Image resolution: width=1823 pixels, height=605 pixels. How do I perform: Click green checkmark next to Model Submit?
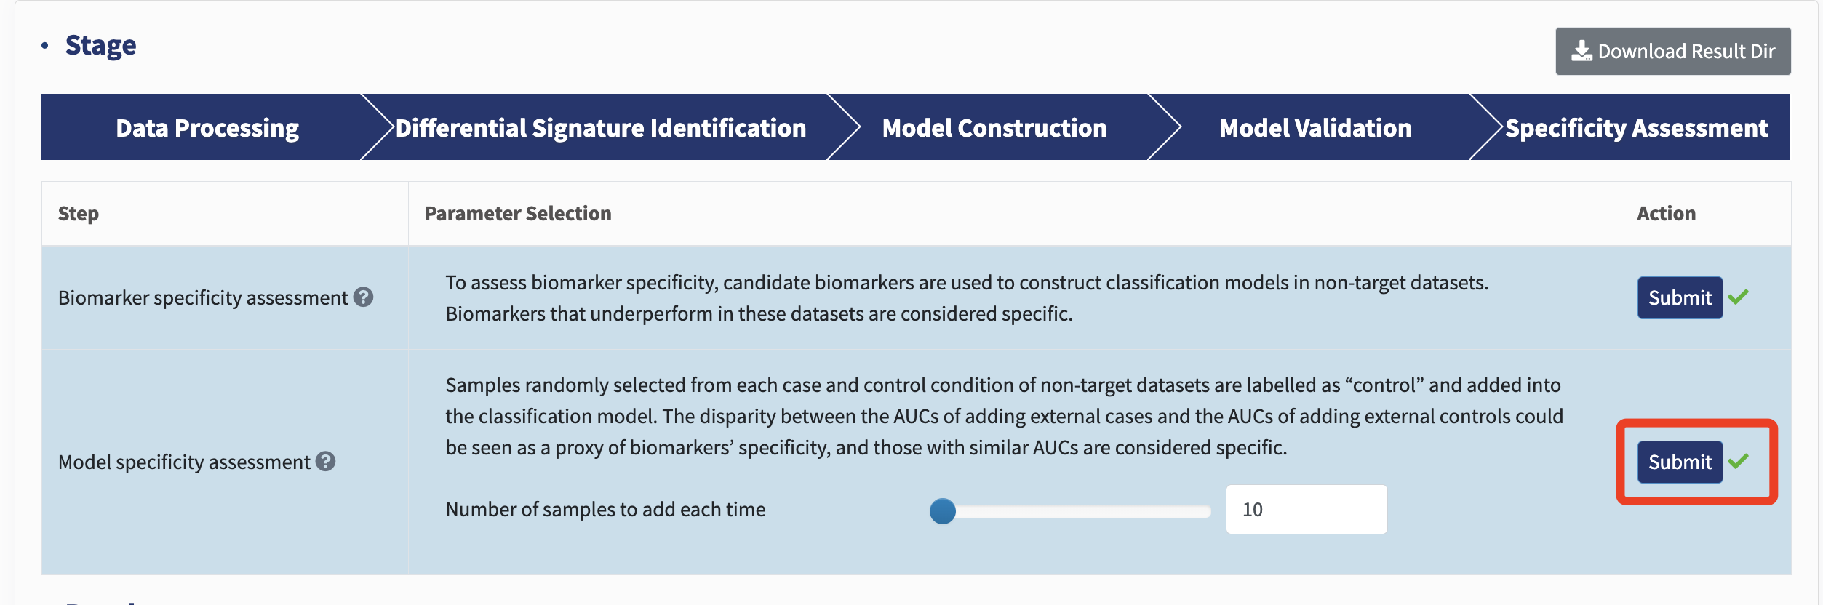coord(1739,461)
